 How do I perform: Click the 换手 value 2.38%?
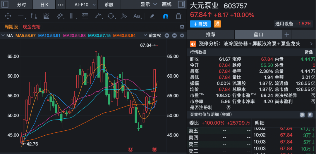[266, 71]
